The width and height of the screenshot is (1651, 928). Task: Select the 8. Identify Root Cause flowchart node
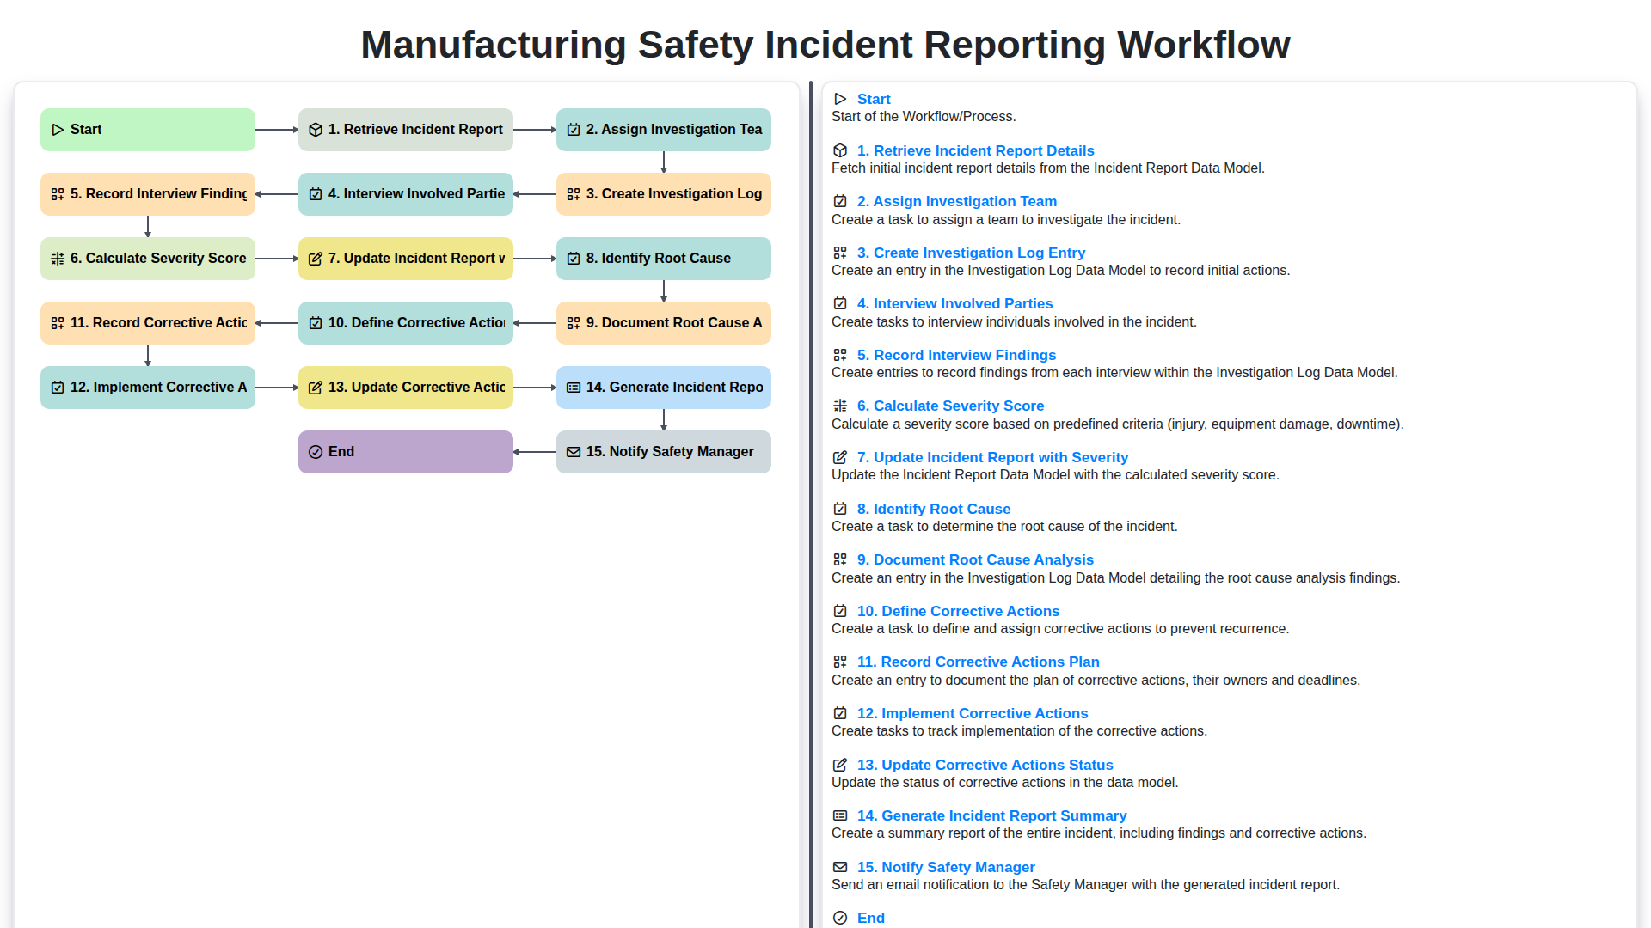click(663, 258)
